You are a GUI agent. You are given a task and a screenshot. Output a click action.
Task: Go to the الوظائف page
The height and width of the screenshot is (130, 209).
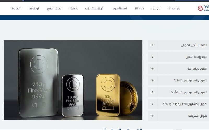click(34, 9)
